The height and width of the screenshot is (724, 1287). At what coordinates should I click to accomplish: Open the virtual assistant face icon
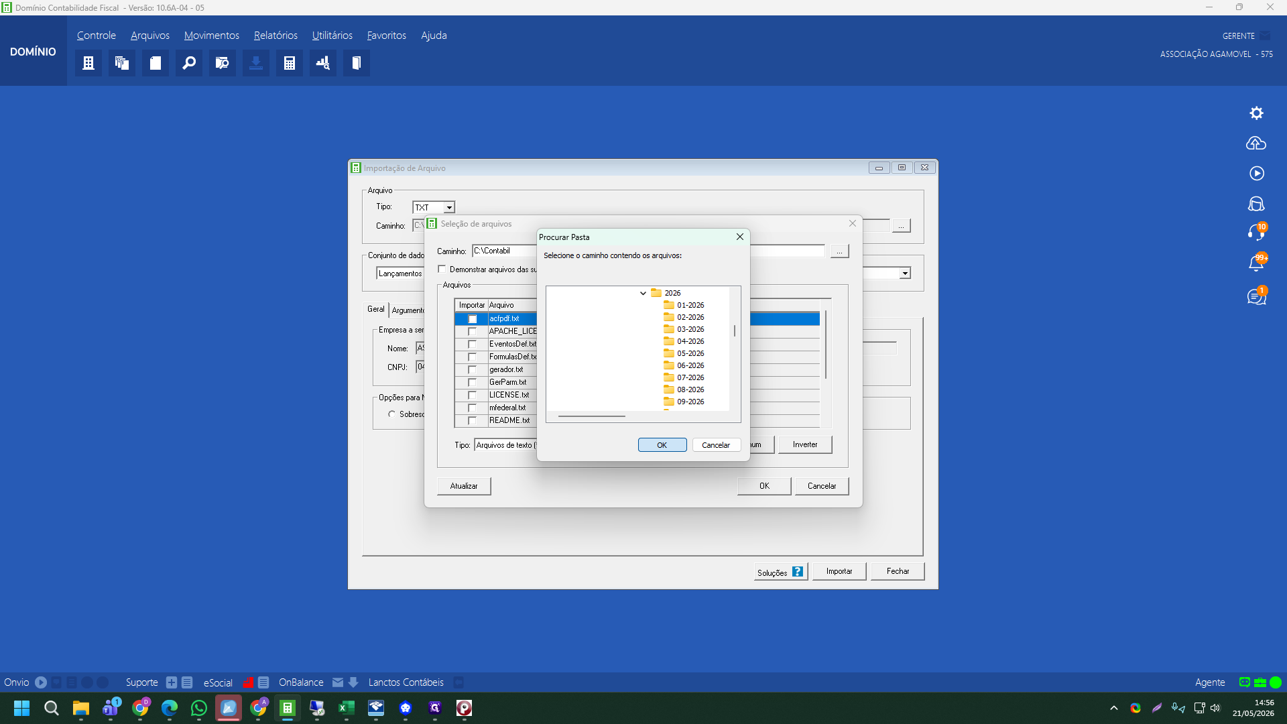pos(1257,204)
